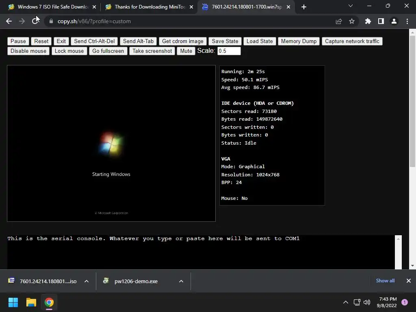The image size is (416, 312).
Task: Reload the copy.sh page
Action: tap(35, 21)
